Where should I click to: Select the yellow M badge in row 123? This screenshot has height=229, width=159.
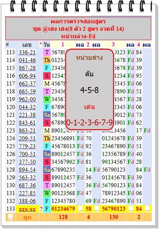47,131
